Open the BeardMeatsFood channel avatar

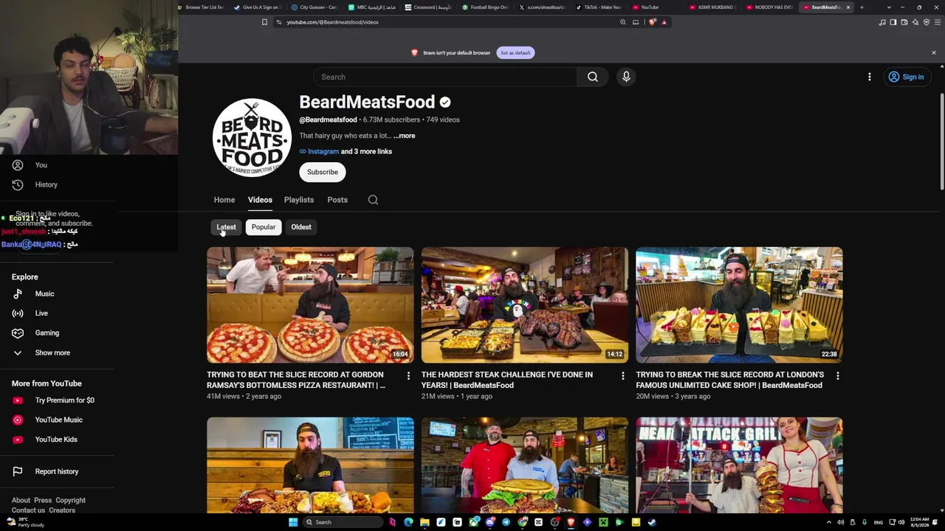(x=252, y=138)
